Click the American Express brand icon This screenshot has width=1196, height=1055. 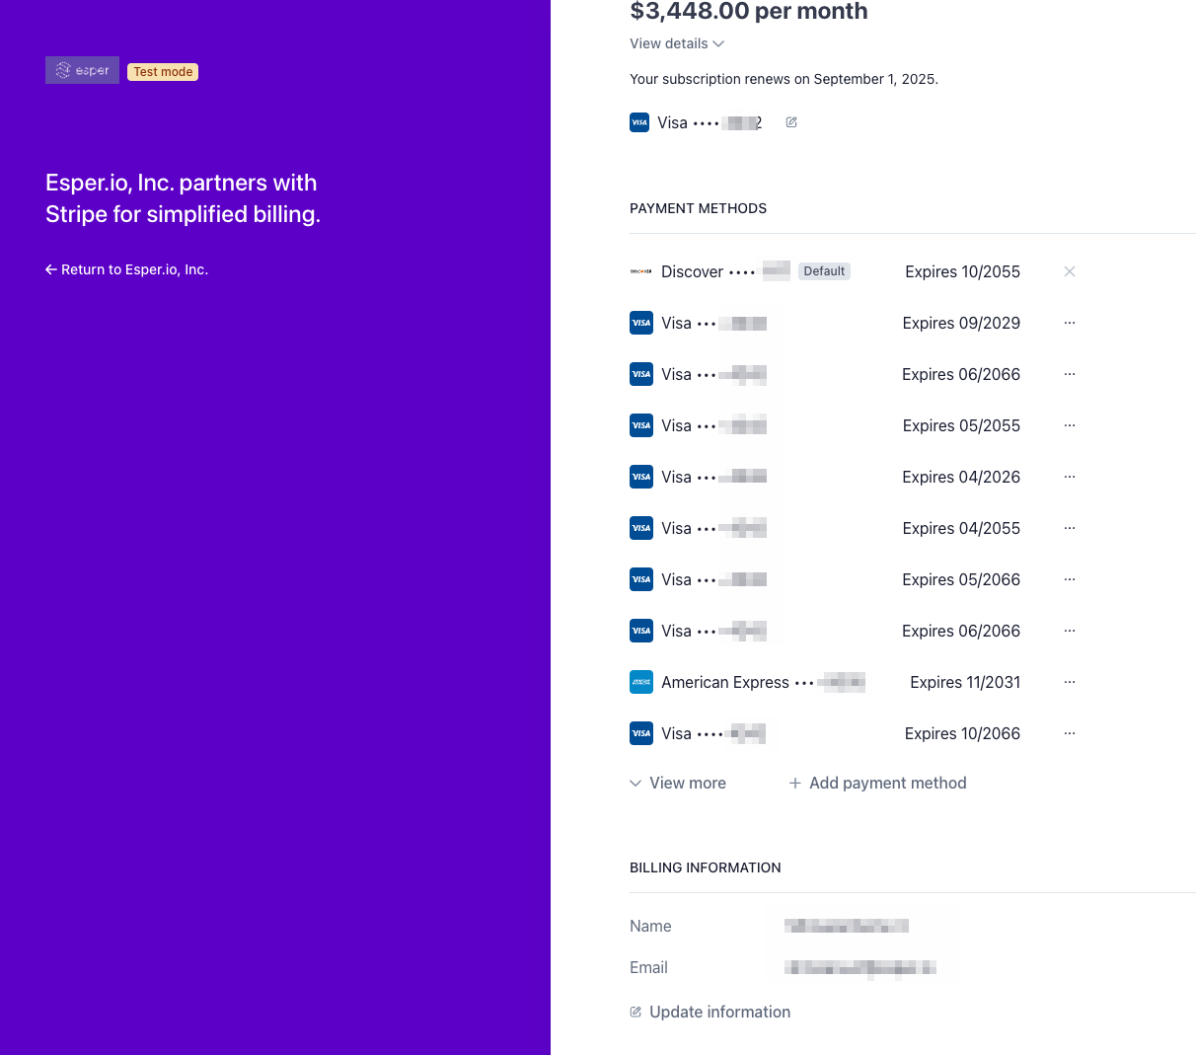(x=640, y=682)
